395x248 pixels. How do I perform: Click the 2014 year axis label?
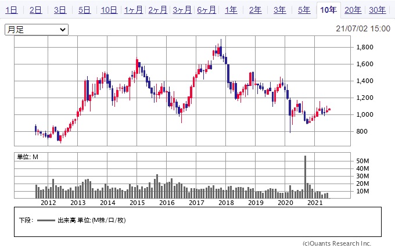(x=107, y=203)
